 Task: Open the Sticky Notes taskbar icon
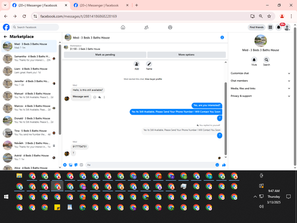pyautogui.click(x=57, y=208)
